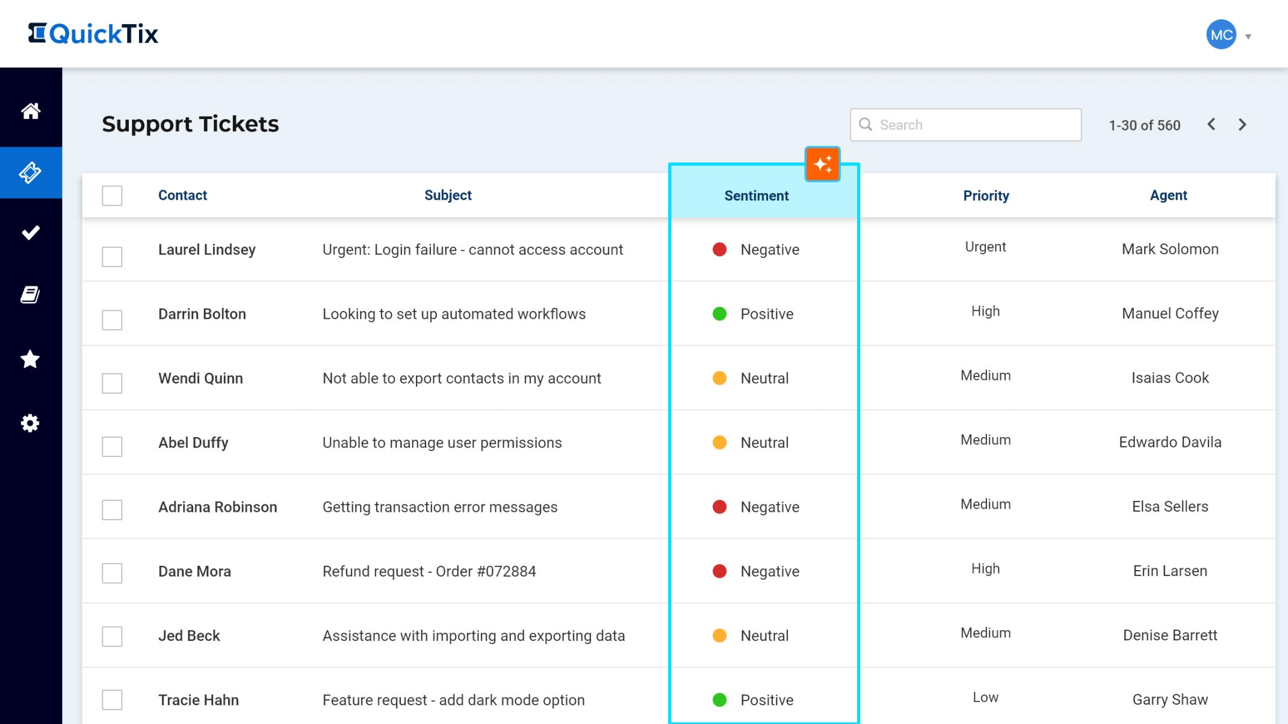1288x724 pixels.
Task: Check Dane Mora's row checkbox
Action: tap(112, 574)
